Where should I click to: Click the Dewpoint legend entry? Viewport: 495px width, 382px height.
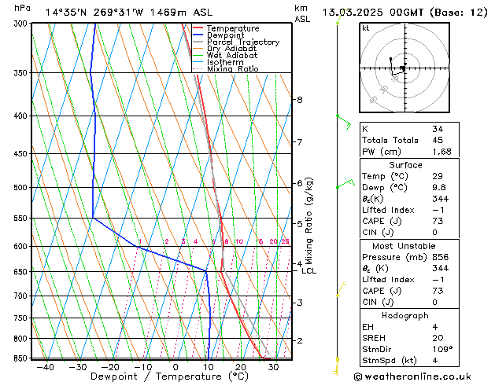[x=219, y=35]
